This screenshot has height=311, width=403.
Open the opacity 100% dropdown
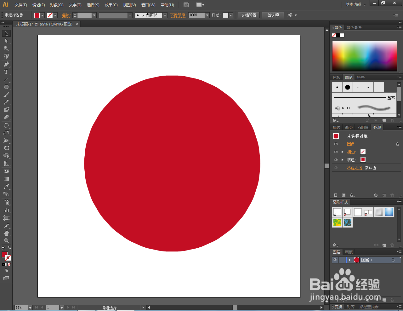click(x=207, y=15)
